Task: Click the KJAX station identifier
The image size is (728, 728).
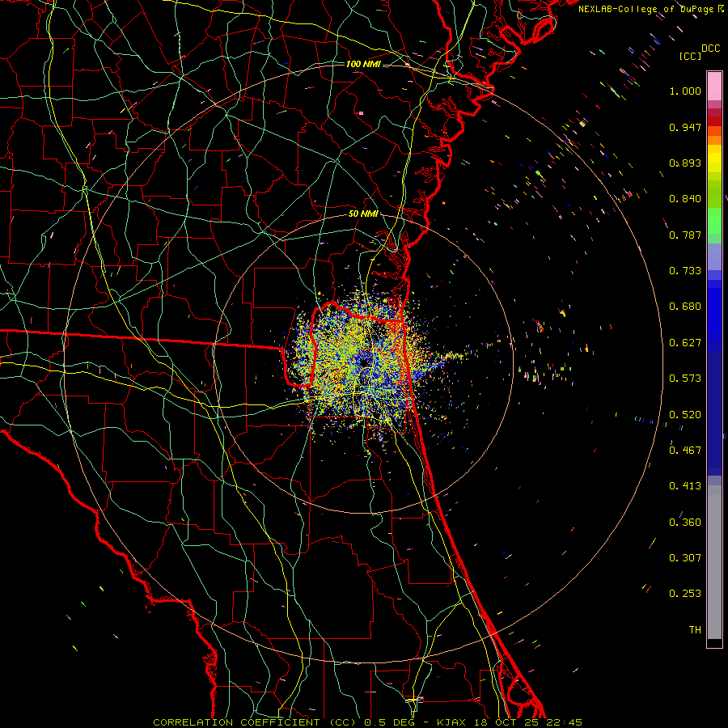Action: point(453,722)
